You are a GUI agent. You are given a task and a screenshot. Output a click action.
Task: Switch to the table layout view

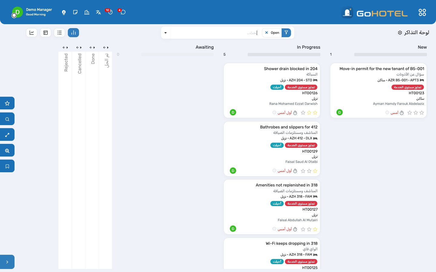[x=46, y=33]
